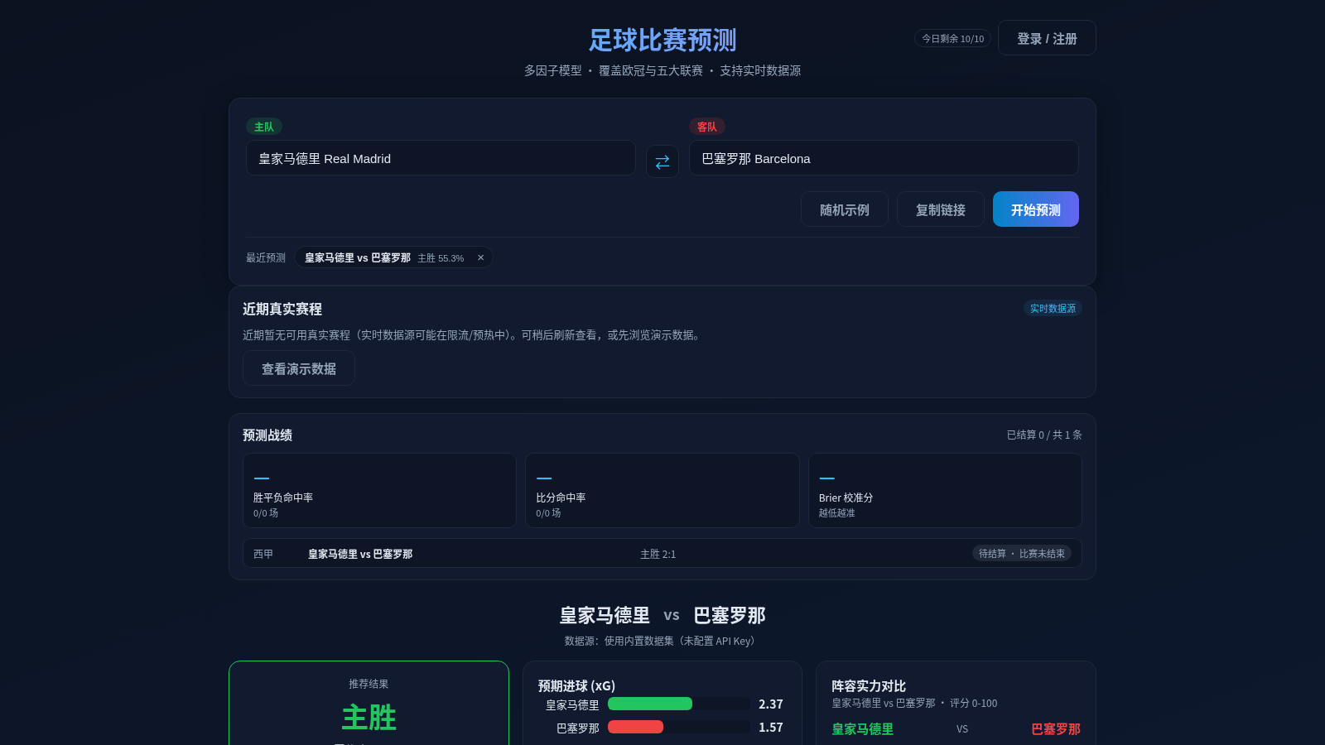Click the 预期进球 (xG) heading

576,685
